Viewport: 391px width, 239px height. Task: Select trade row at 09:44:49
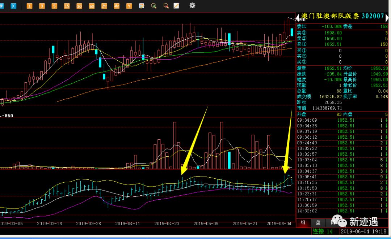pyautogui.click(x=342, y=143)
